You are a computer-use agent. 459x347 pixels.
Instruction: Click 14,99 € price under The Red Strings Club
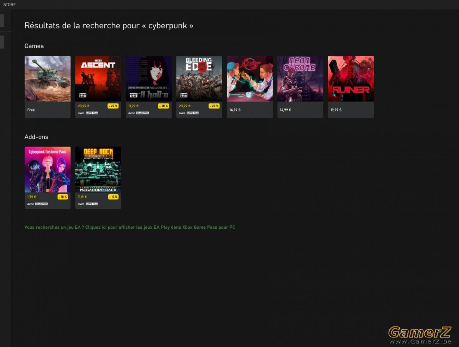click(x=235, y=110)
